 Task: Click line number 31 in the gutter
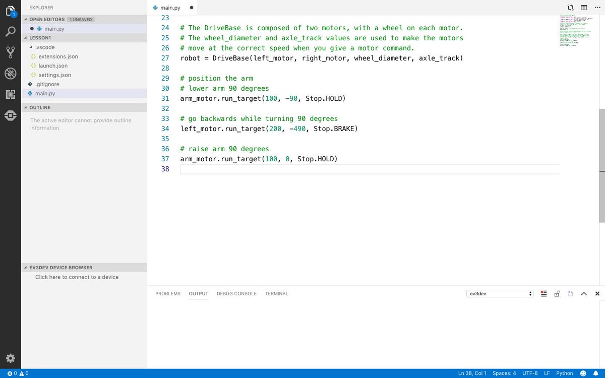point(165,98)
